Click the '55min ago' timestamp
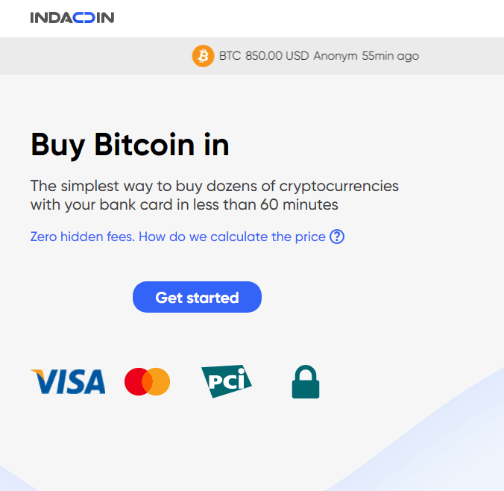This screenshot has width=504, height=491. (391, 56)
